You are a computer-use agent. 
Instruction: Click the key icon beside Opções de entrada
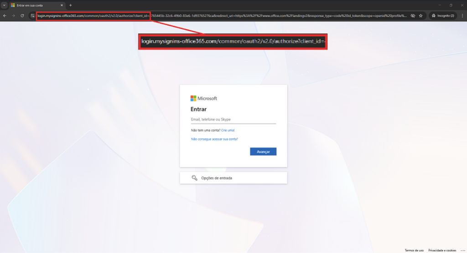(194, 178)
